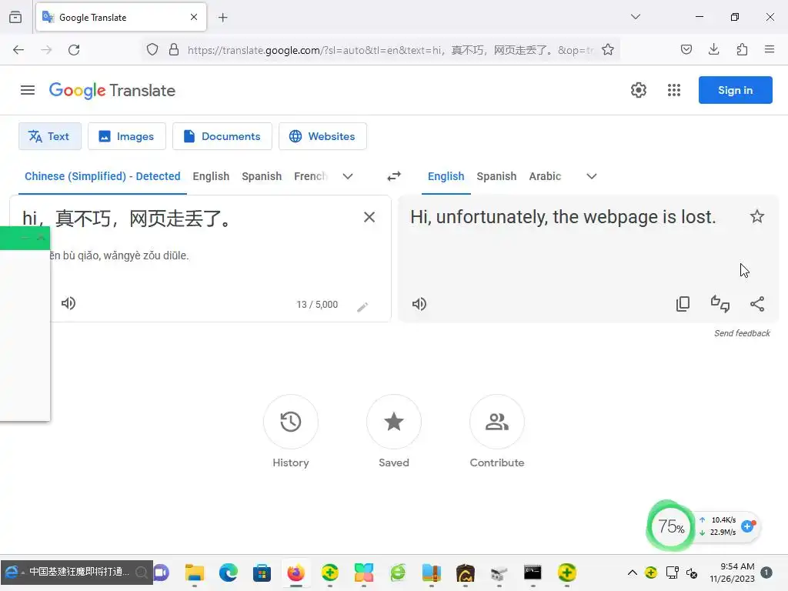Go back in Firefox
This screenshot has height=591, width=788.
coord(18,50)
